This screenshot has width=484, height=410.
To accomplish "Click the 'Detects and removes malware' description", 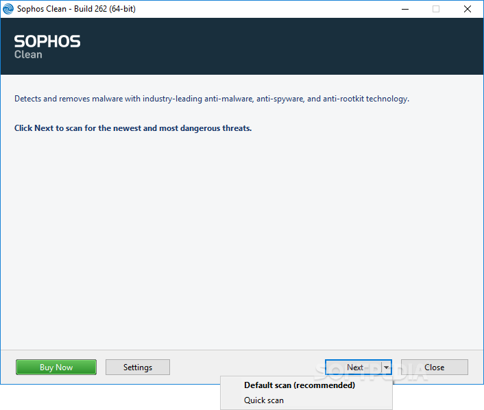I will pos(212,99).
